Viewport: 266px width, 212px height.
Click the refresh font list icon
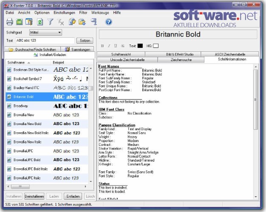[40, 22]
